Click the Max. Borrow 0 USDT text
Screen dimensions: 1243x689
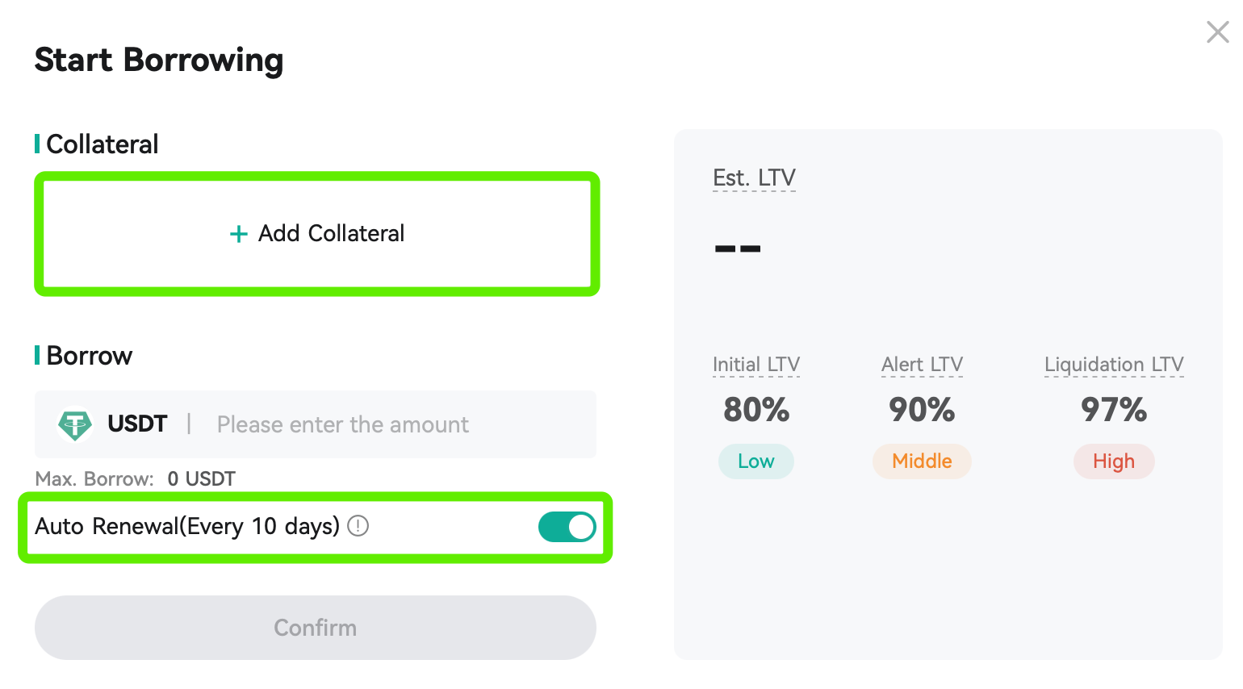136,479
